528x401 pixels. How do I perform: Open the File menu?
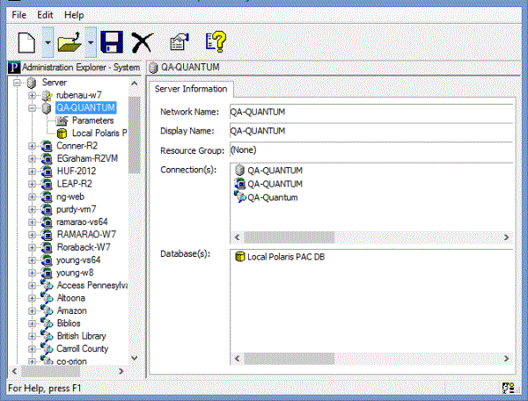19,15
